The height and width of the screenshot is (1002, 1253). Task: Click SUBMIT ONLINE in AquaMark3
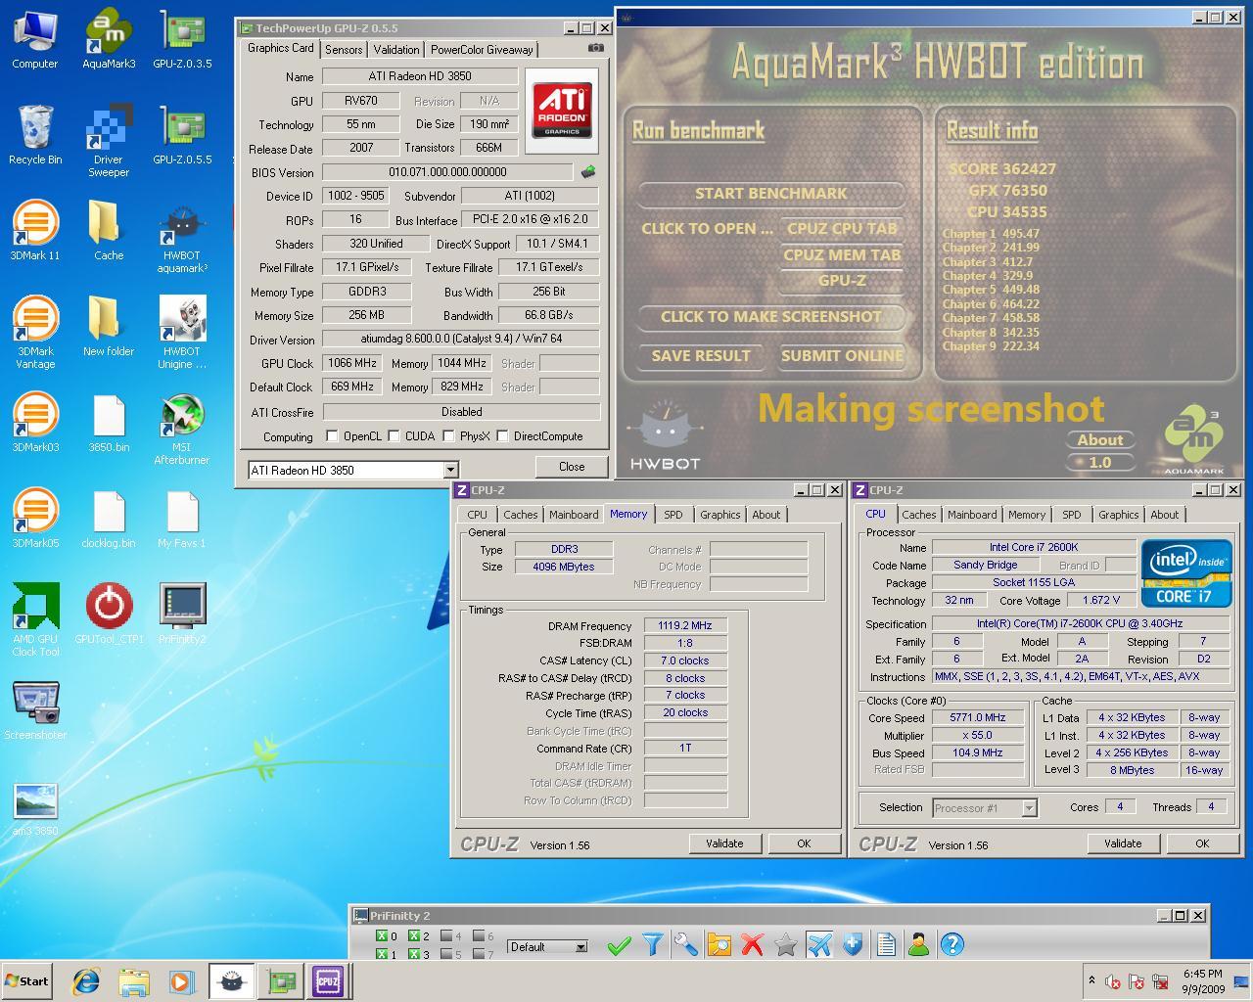(x=842, y=356)
